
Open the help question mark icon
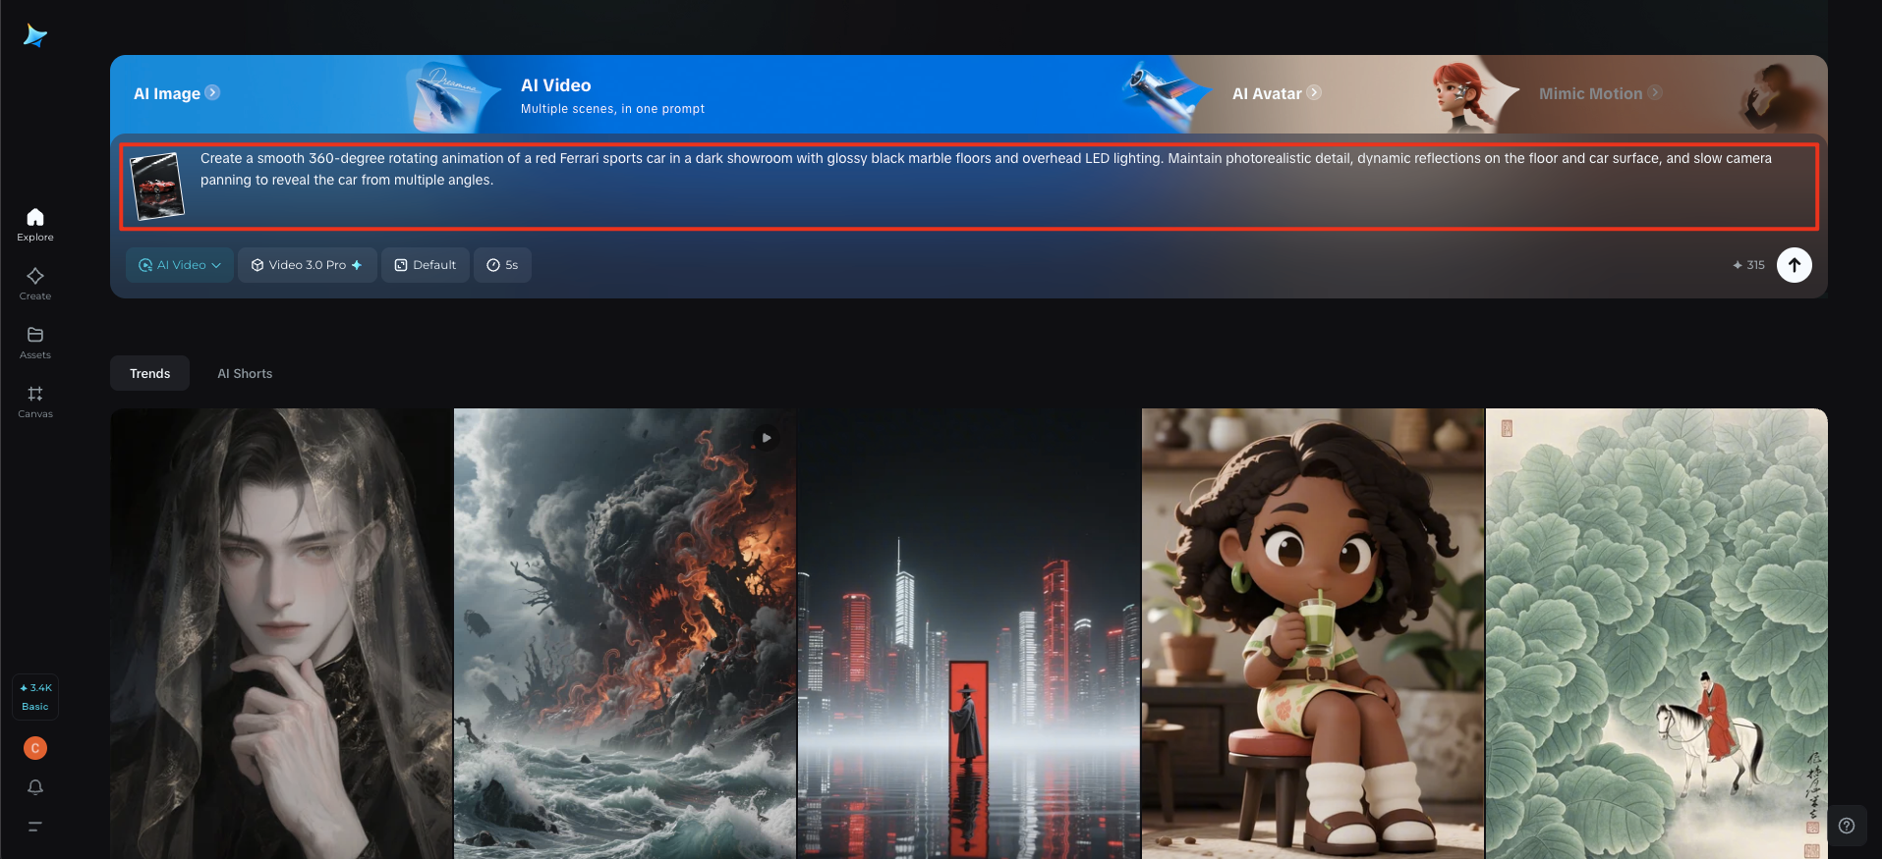click(x=1847, y=826)
